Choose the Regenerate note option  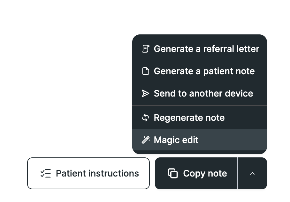[x=189, y=118]
